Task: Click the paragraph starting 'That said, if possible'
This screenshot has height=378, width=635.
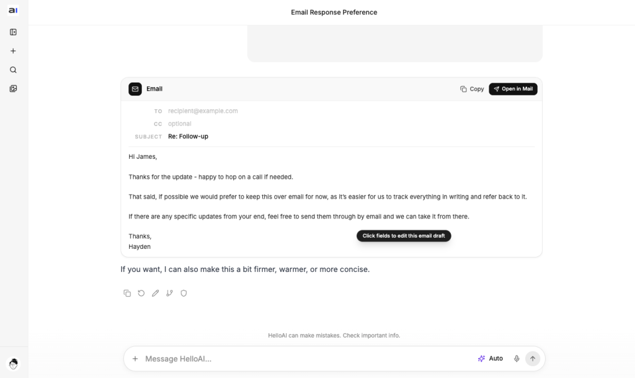Action: 327,197
